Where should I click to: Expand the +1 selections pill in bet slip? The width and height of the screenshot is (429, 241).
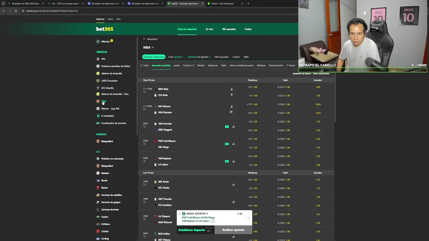213,221
